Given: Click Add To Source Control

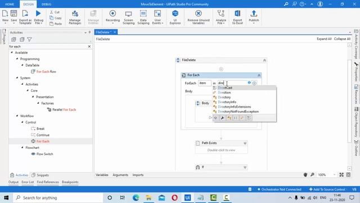Looking at the screenshot, I should coord(327,189).
